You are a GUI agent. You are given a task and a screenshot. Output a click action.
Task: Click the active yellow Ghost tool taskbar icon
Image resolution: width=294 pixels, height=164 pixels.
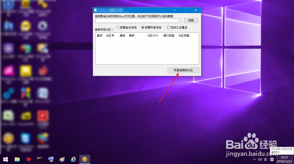85,160
